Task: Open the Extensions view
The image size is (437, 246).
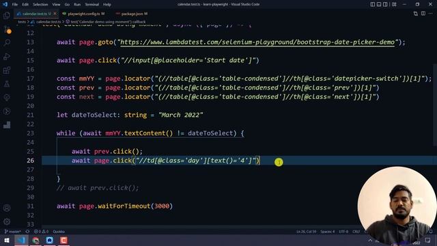Action: click(x=7, y=70)
